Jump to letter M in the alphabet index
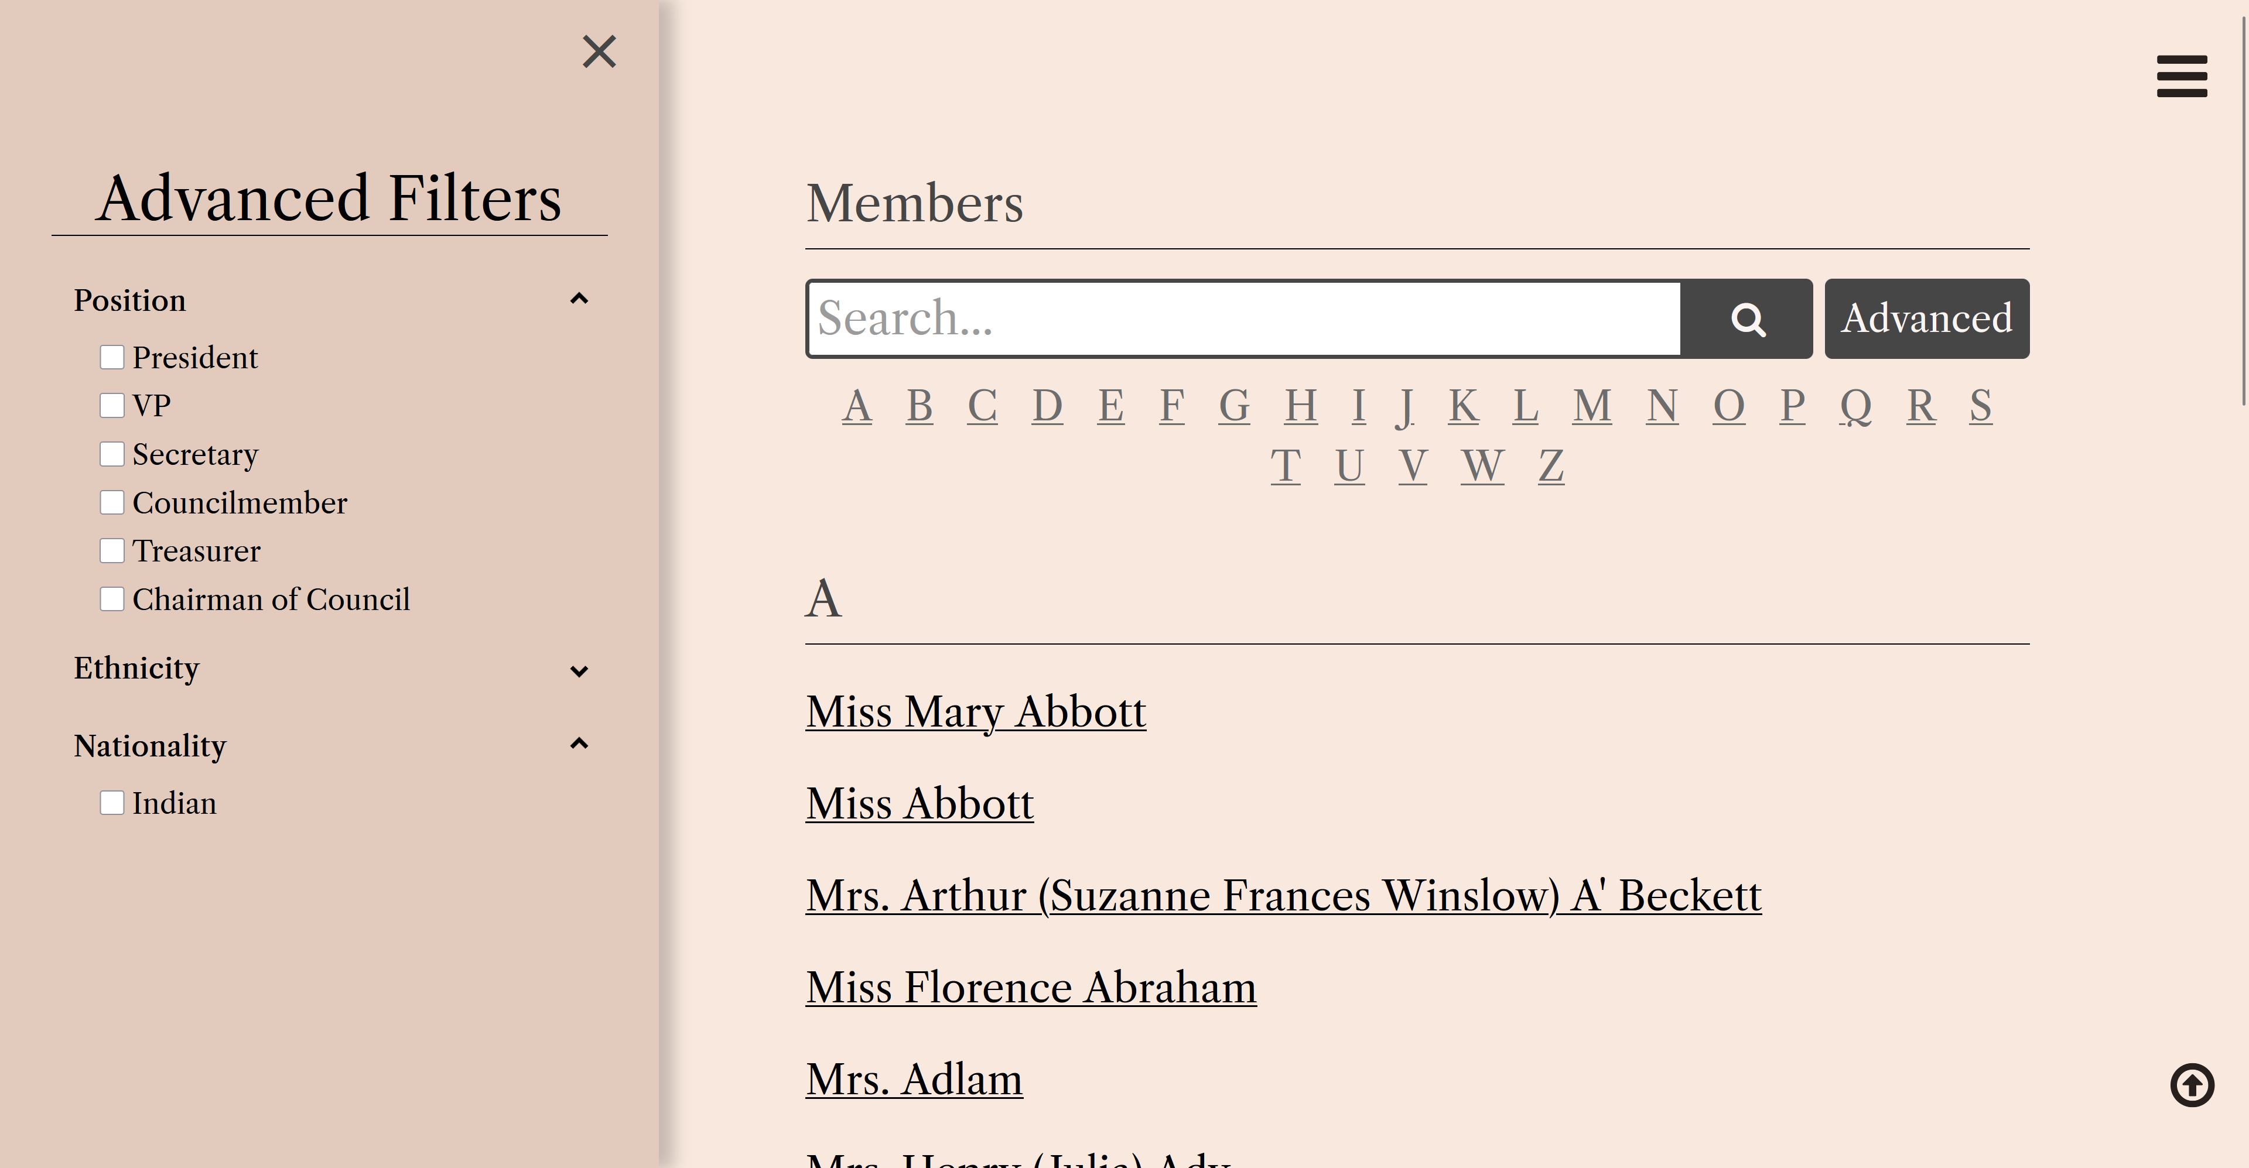The width and height of the screenshot is (2249, 1168). coord(1592,406)
